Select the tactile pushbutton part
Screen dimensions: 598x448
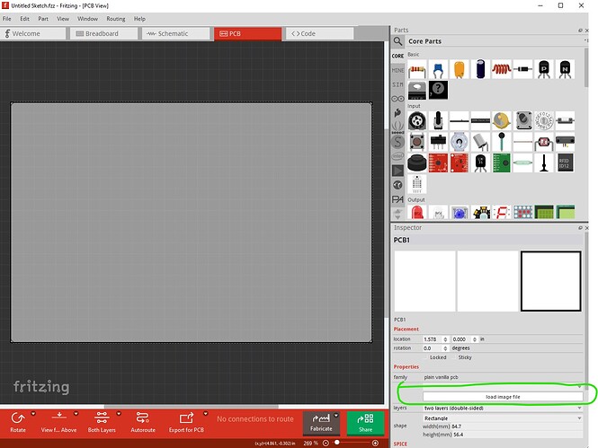point(417,142)
